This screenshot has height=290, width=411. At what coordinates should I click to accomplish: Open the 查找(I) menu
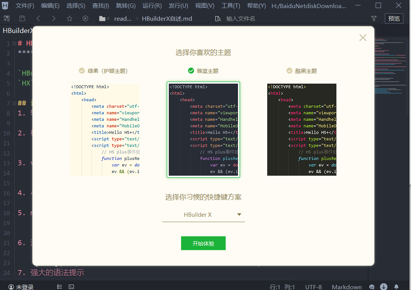pyautogui.click(x=101, y=6)
